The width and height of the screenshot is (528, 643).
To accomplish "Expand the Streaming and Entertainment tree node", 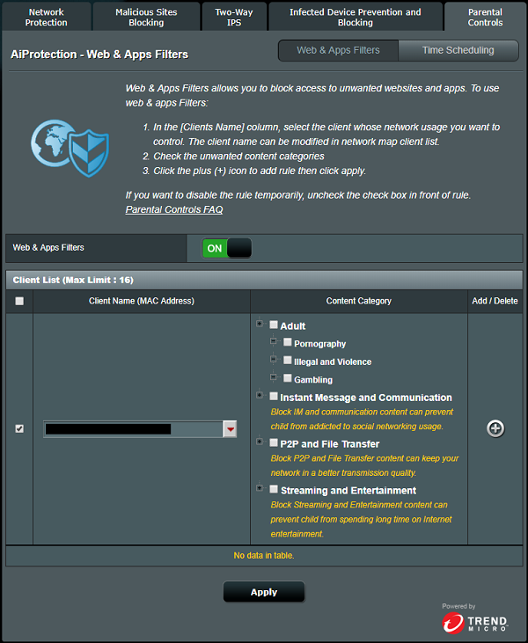I will [259, 488].
